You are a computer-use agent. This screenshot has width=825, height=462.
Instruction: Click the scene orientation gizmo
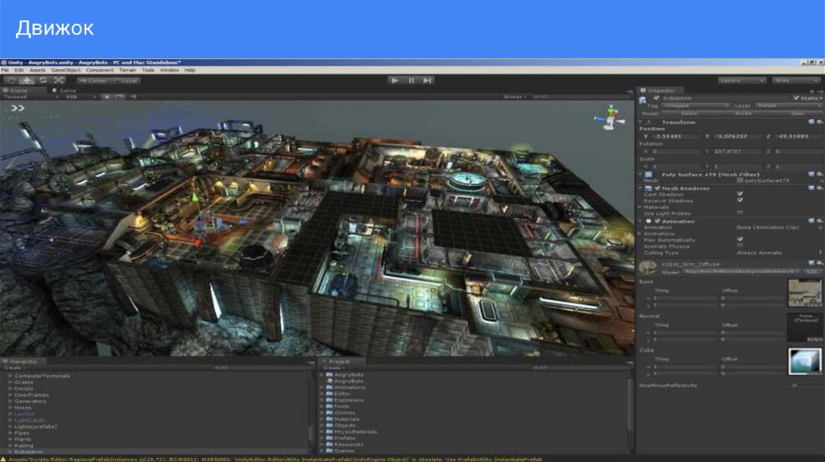(x=611, y=118)
